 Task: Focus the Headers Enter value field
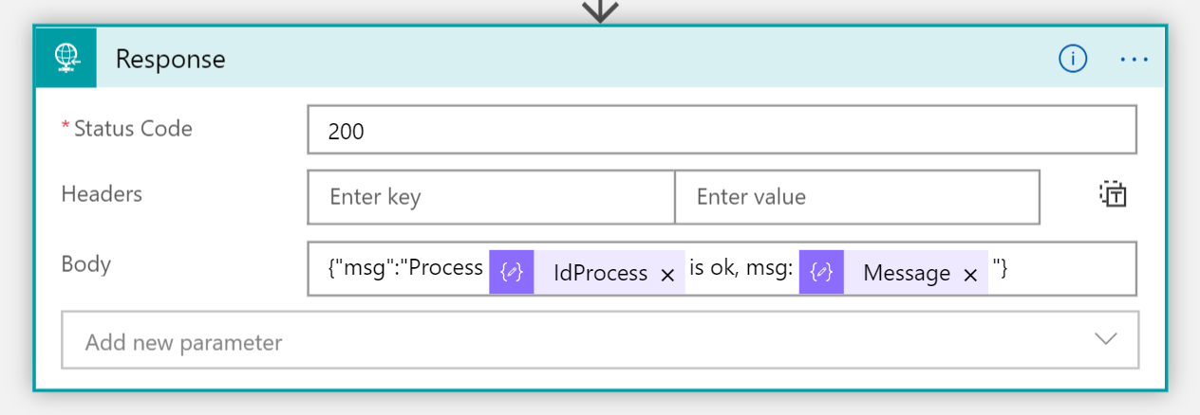[856, 197]
